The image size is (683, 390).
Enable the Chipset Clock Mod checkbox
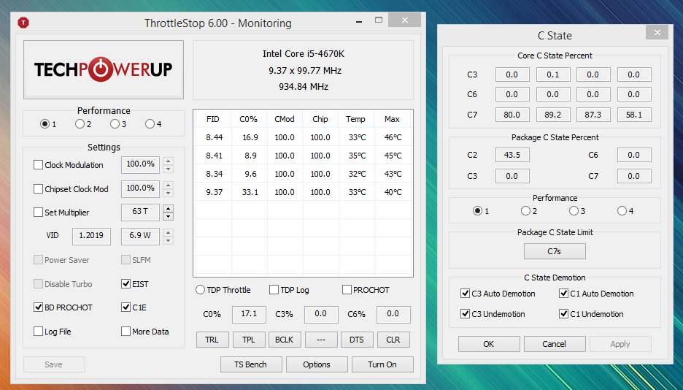[x=39, y=189]
